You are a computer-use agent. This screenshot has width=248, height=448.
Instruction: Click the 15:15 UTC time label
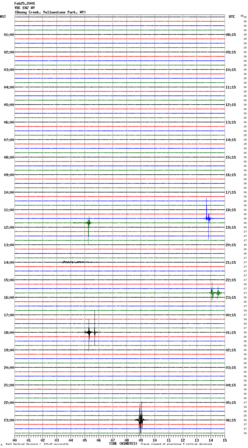[x=231, y=157]
